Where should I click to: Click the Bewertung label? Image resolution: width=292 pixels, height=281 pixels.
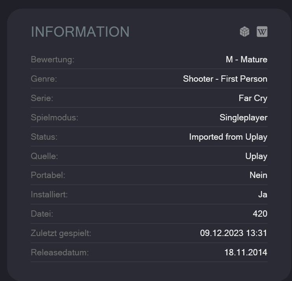coord(52,60)
